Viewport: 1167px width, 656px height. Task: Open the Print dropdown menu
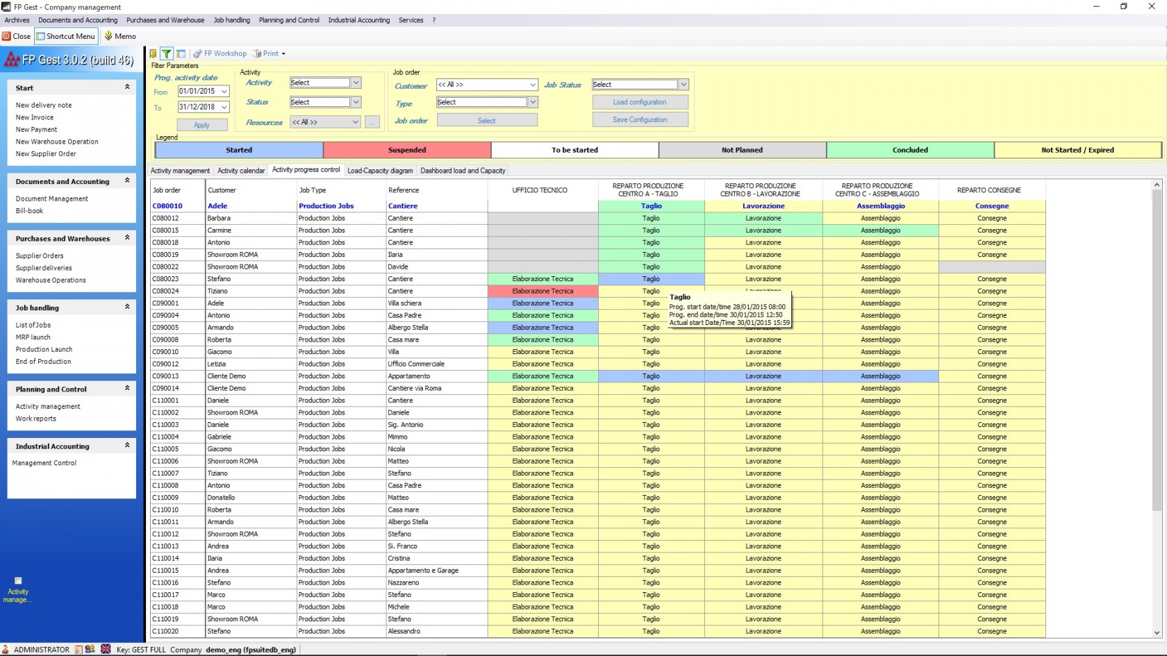pos(270,53)
